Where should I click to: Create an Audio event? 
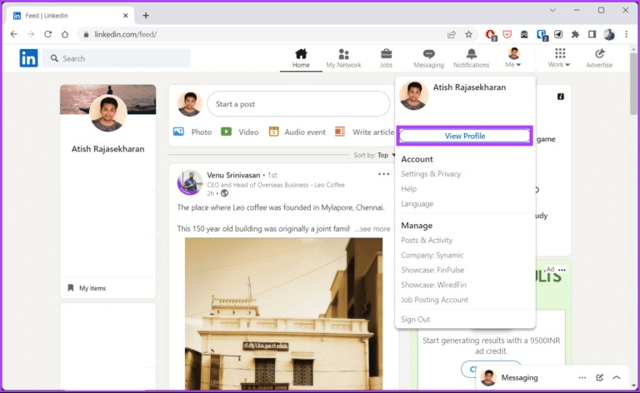(297, 132)
